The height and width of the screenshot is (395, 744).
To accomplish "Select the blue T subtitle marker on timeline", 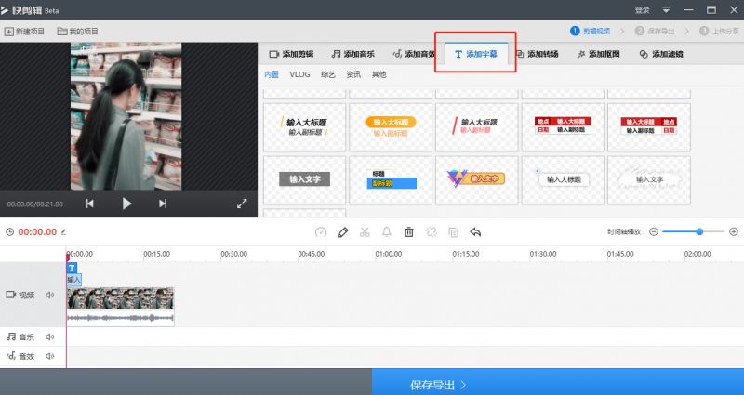I will [x=72, y=268].
